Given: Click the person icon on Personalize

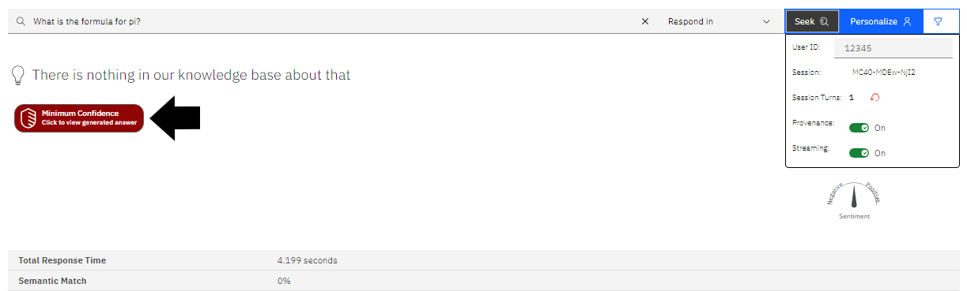Looking at the screenshot, I should click(908, 22).
